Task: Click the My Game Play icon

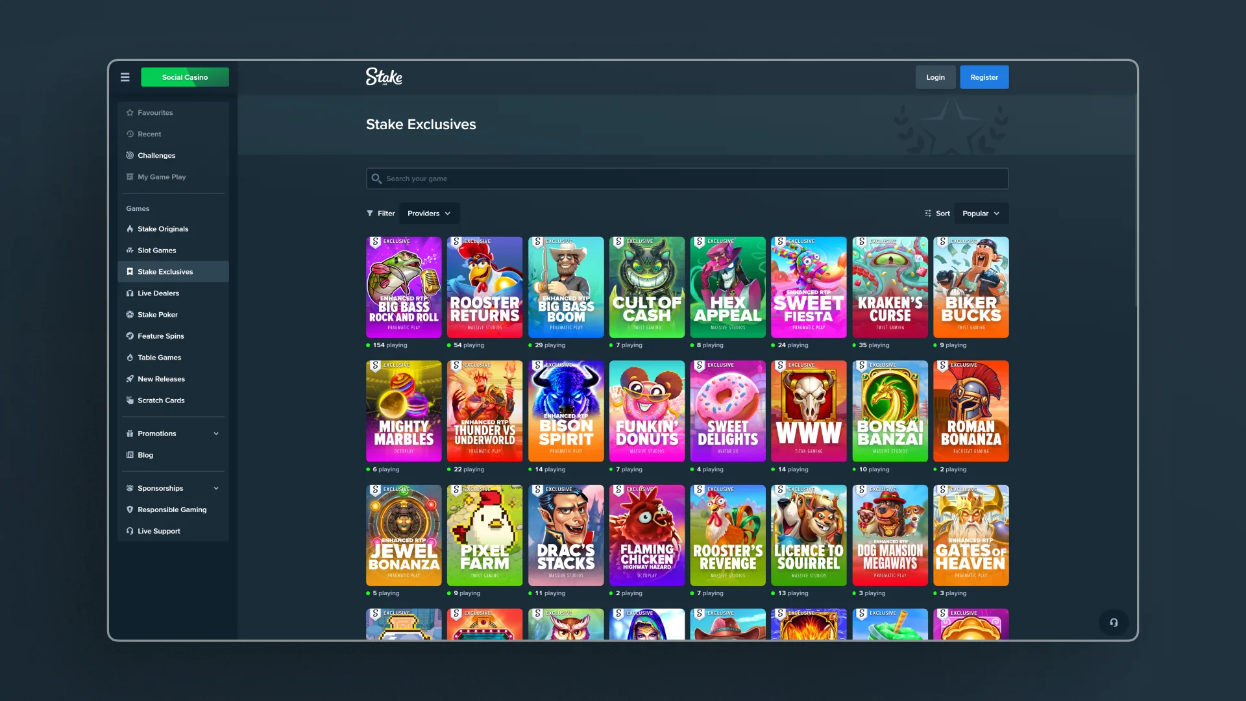Action: tap(130, 177)
